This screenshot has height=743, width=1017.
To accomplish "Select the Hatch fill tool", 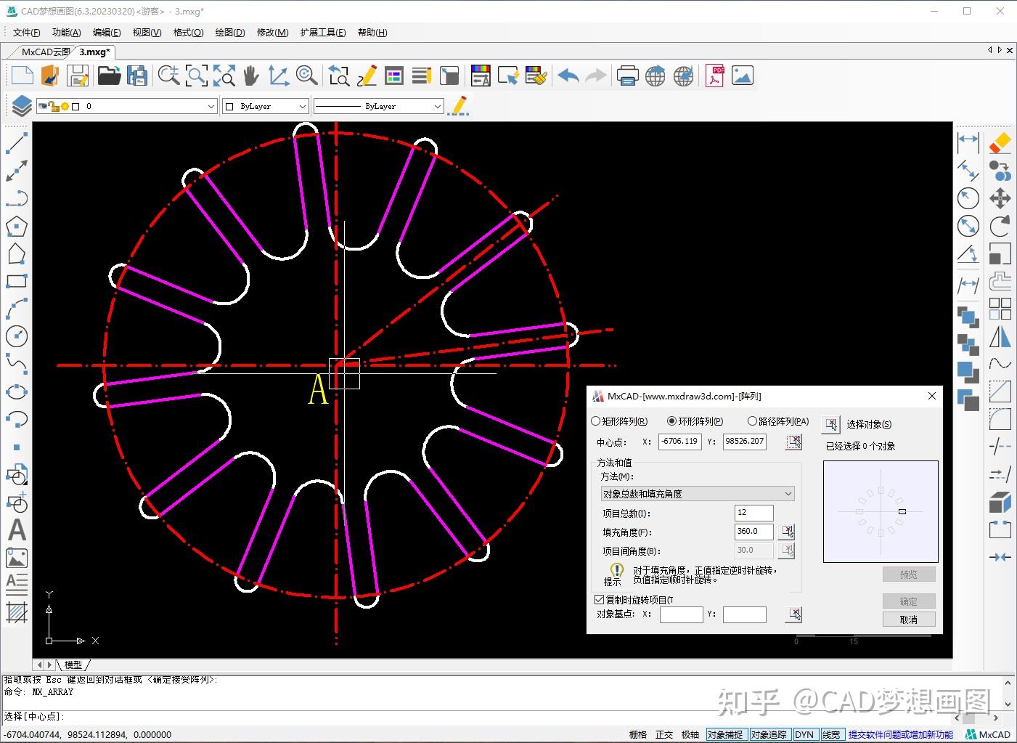I will tap(16, 612).
